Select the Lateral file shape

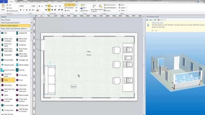[22, 33]
